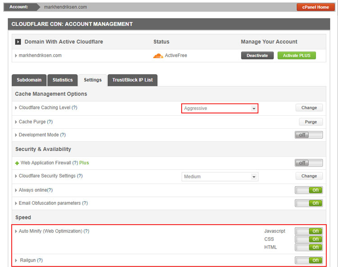Open the Security Settings dropdown showing Medium
Image resolution: width=338 pixels, height=267 pixels.
pyautogui.click(x=219, y=177)
